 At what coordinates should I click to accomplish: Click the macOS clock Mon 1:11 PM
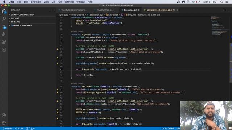click(x=210, y=2)
